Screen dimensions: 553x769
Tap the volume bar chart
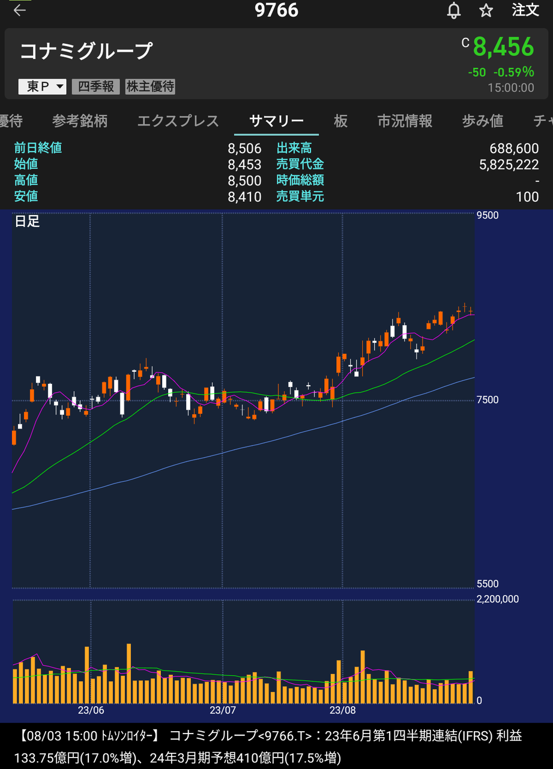coord(243,652)
